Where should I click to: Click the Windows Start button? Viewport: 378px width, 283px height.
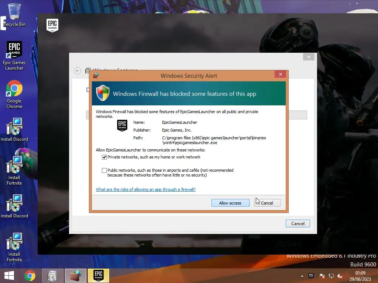tap(9, 276)
